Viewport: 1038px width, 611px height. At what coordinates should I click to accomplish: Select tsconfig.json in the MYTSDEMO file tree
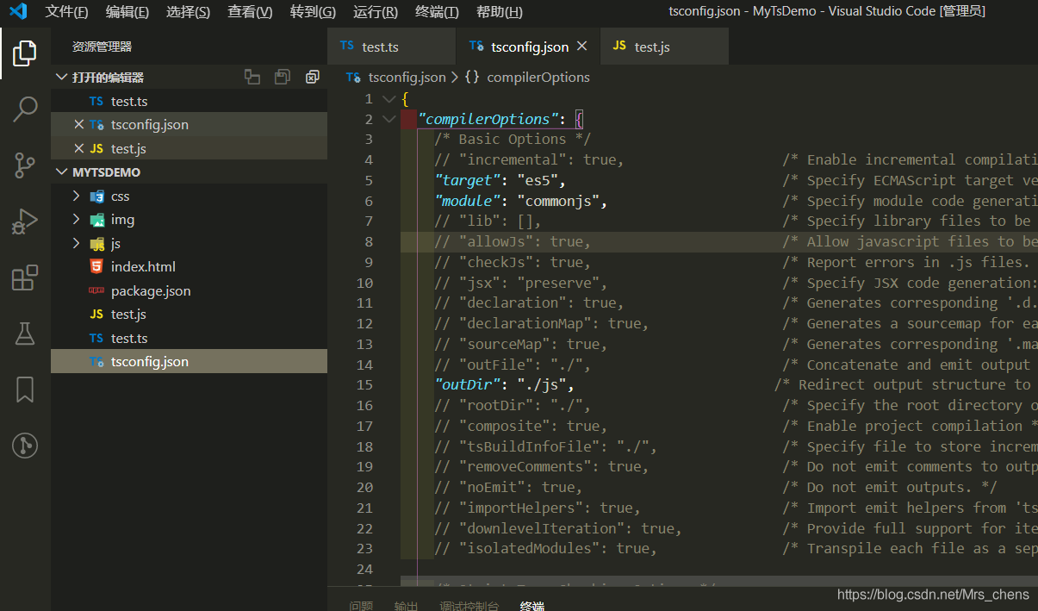pos(189,362)
